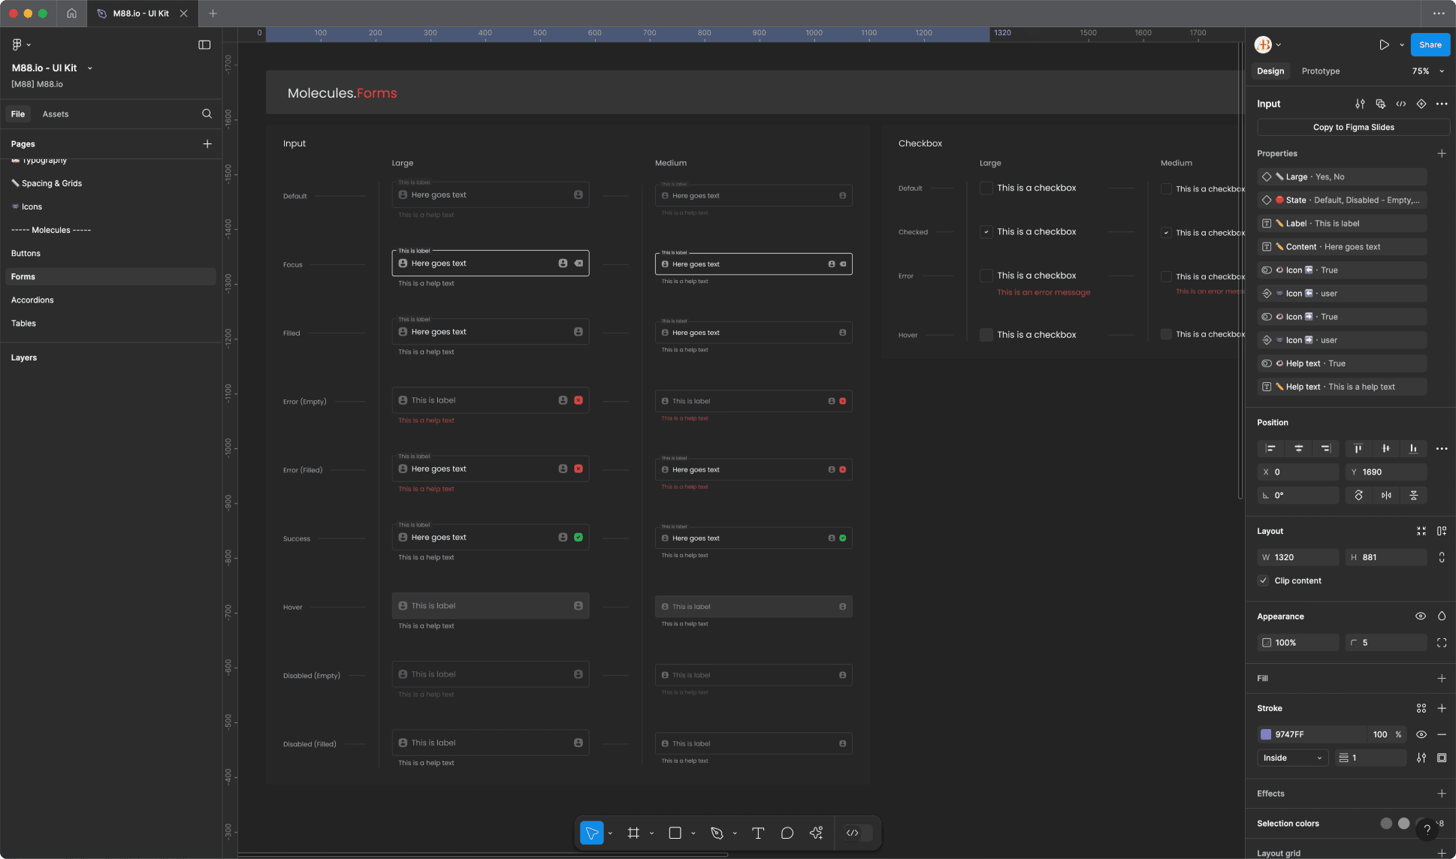The image size is (1456, 859).
Task: Hide the stroke using its eye toggle
Action: [x=1421, y=734]
